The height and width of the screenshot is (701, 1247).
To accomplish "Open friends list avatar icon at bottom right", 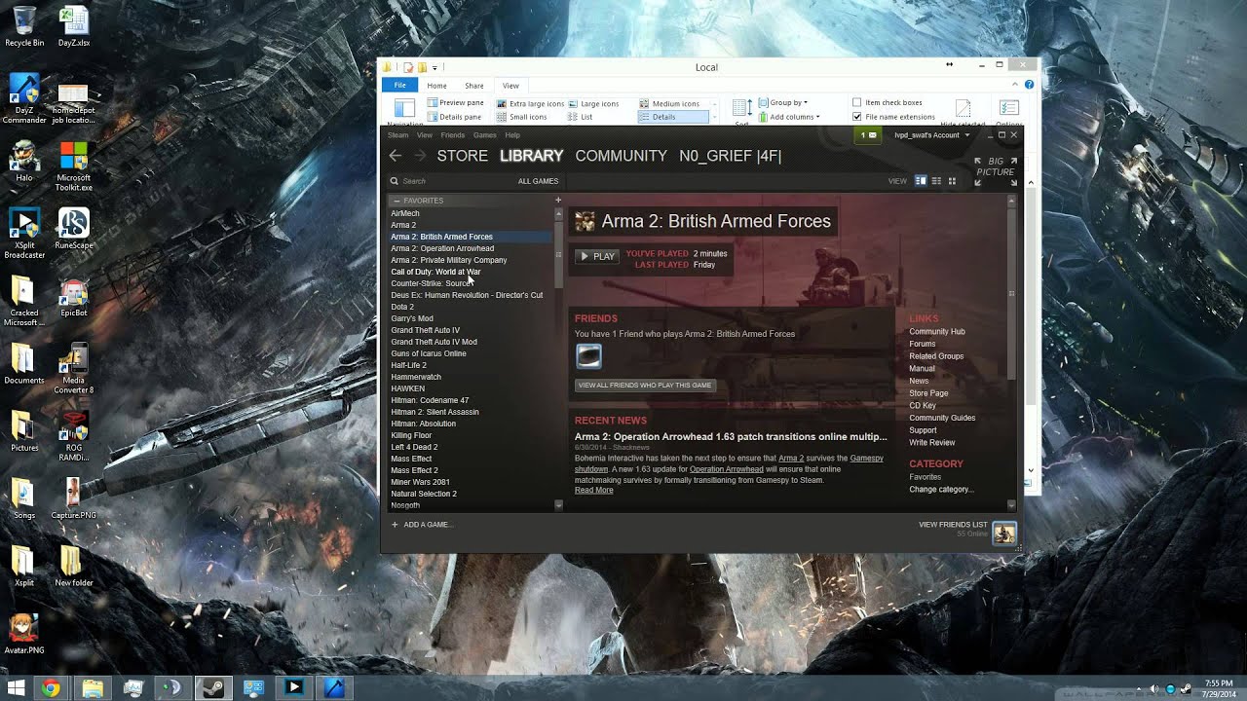I will tap(1004, 533).
